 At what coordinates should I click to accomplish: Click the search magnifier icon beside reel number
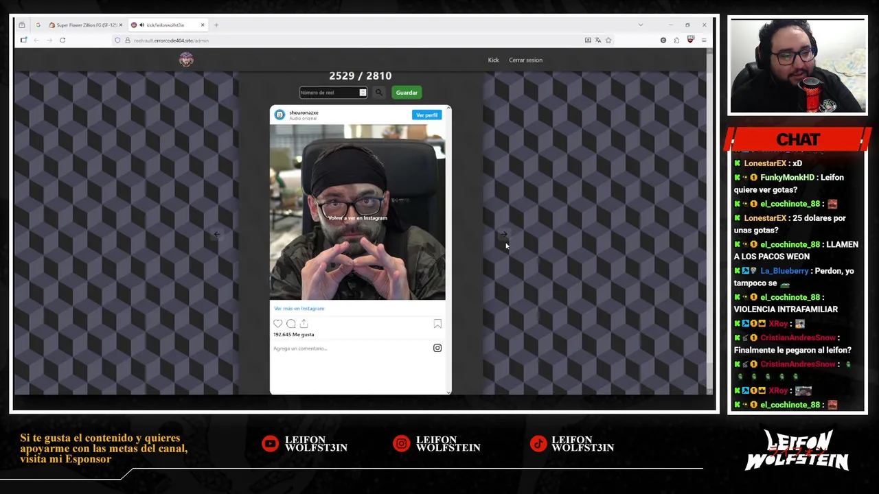[x=378, y=93]
